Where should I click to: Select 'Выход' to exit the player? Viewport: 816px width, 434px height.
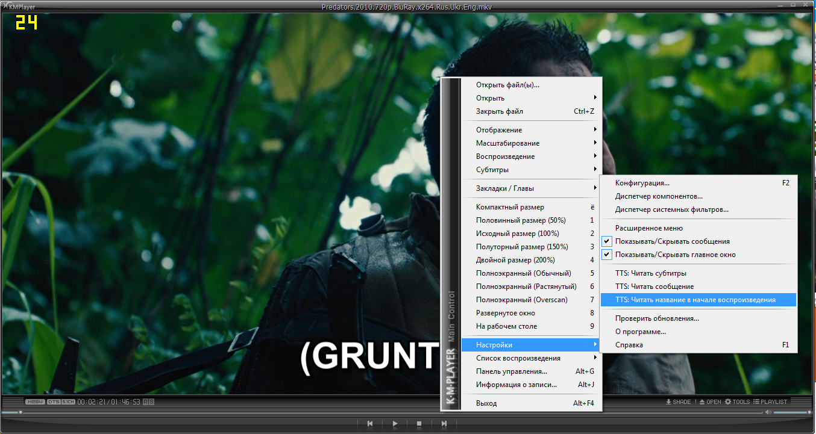coord(531,403)
